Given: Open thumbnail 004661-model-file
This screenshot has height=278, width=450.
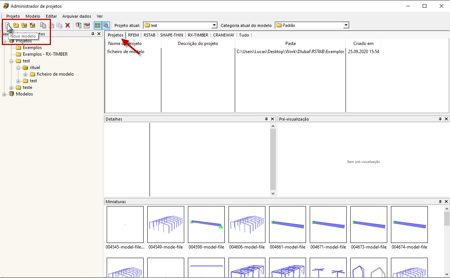Looking at the screenshot, I should (x=288, y=225).
